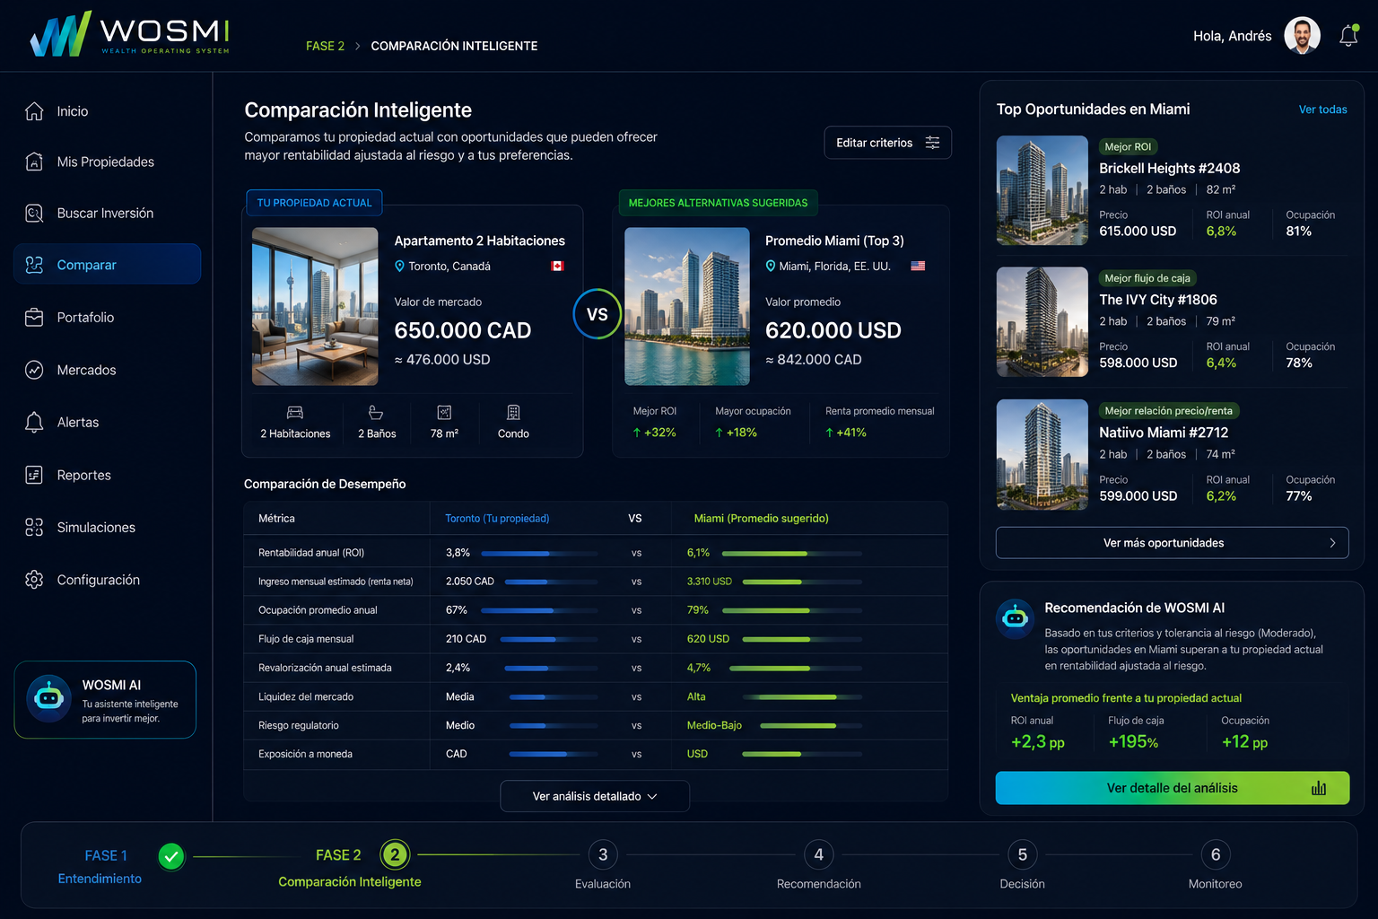Click the Ver más oportunidades button
The height and width of the screenshot is (919, 1378).
[1173, 543]
